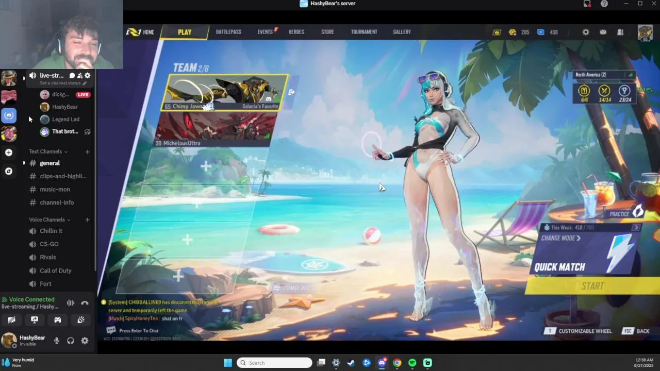Viewport: 660px width, 371px height.
Task: Click the Add a Server plus icon
Action: [x=9, y=153]
